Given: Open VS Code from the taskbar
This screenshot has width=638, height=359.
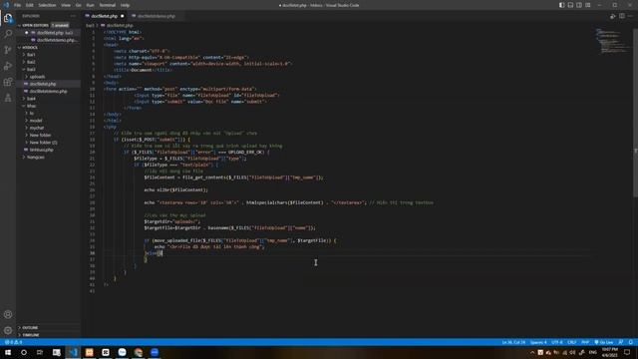Looking at the screenshot, I should click(x=73, y=352).
